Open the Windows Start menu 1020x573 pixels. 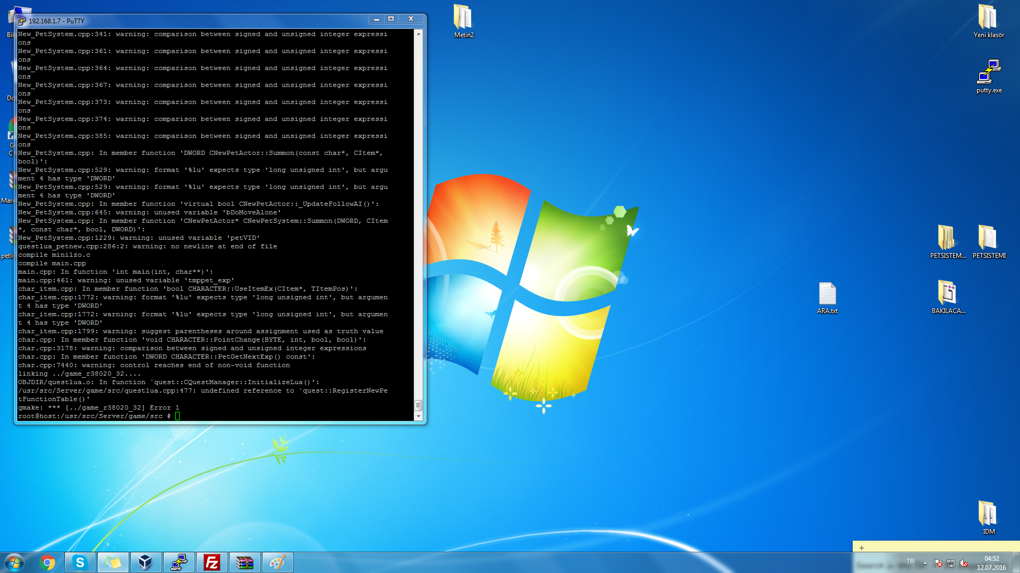[14, 562]
